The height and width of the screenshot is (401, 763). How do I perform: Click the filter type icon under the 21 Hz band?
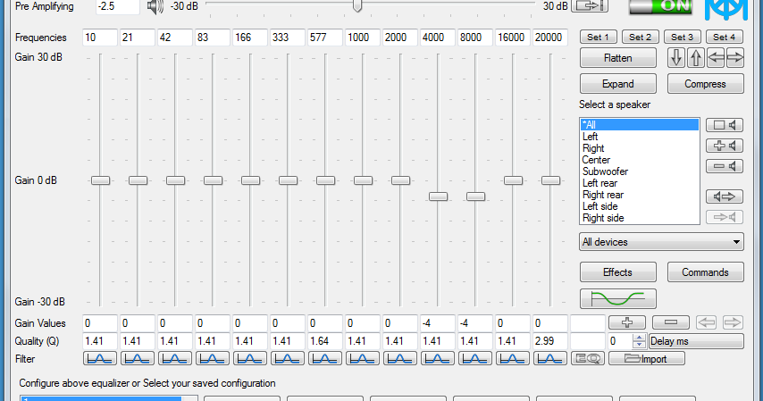[x=138, y=359]
